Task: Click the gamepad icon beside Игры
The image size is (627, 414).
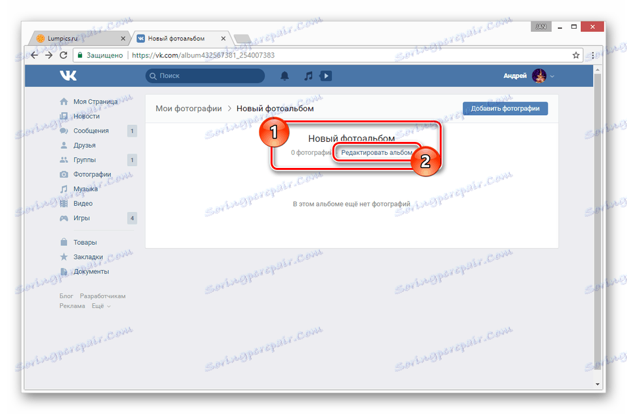Action: 64,218
